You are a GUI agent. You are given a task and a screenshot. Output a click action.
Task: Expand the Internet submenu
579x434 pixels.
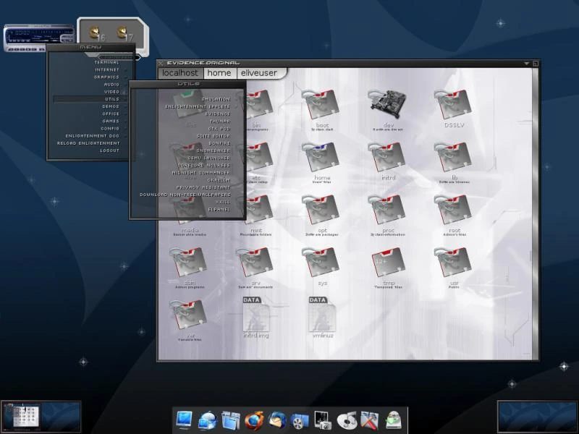(107, 69)
